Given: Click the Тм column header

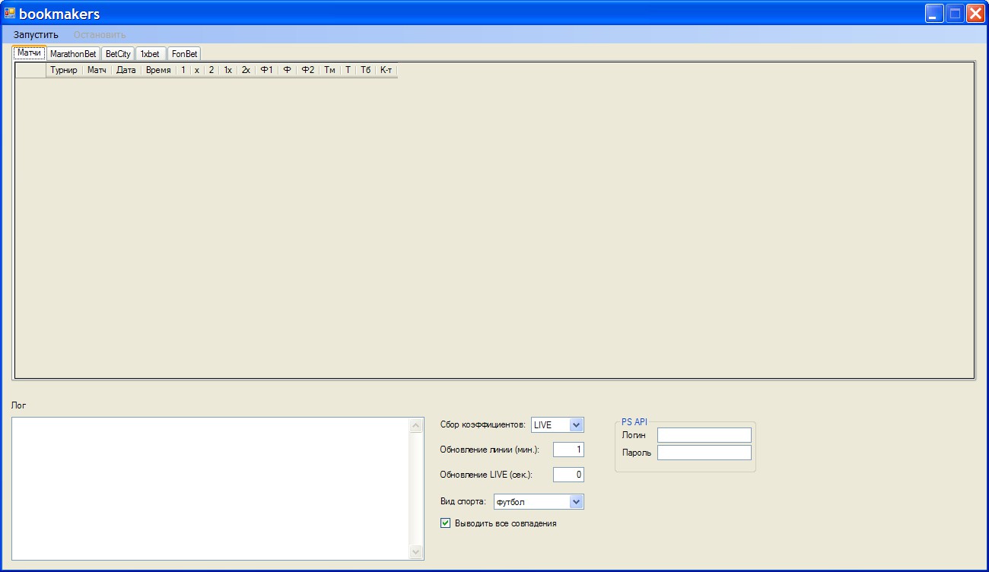Looking at the screenshot, I should tap(329, 70).
